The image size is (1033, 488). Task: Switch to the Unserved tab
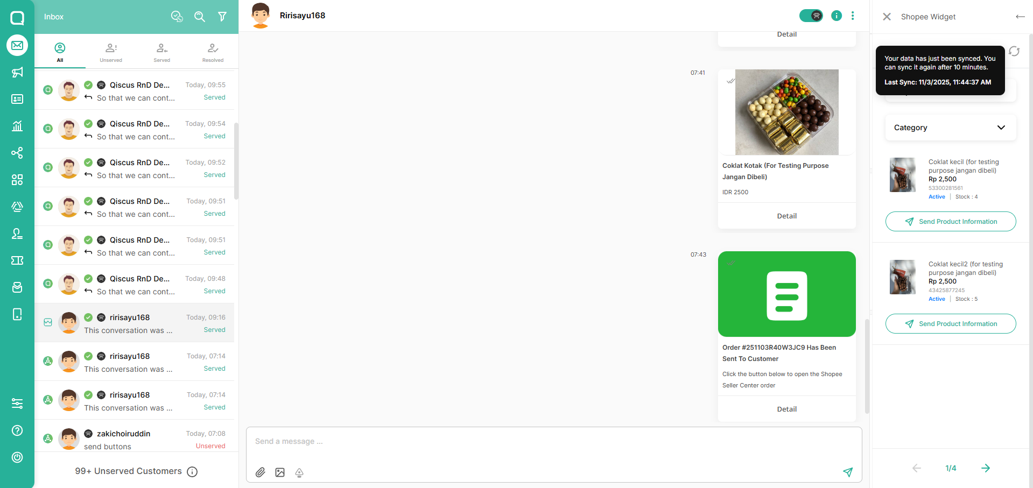click(x=111, y=52)
